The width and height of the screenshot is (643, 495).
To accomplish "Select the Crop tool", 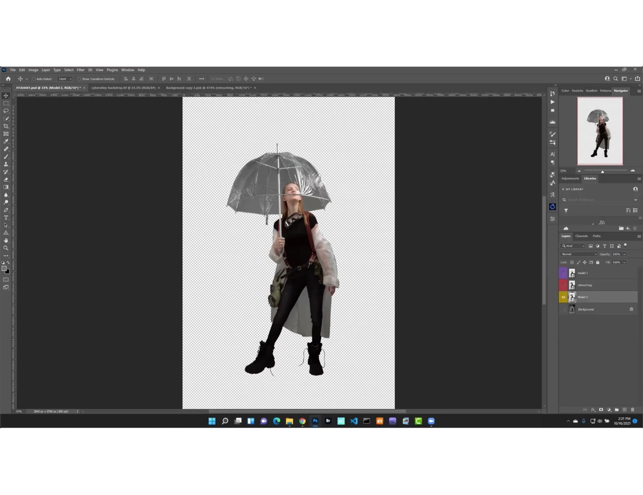I will point(6,126).
